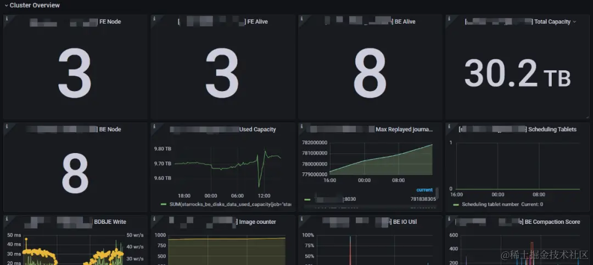Click the resize handle of Total Capacity panel
Viewport: 593px width, 265px height.
coord(588,117)
